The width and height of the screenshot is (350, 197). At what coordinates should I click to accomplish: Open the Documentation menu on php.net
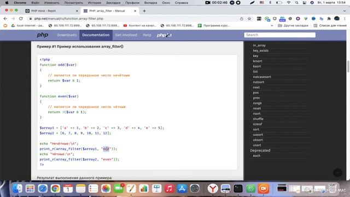96,35
